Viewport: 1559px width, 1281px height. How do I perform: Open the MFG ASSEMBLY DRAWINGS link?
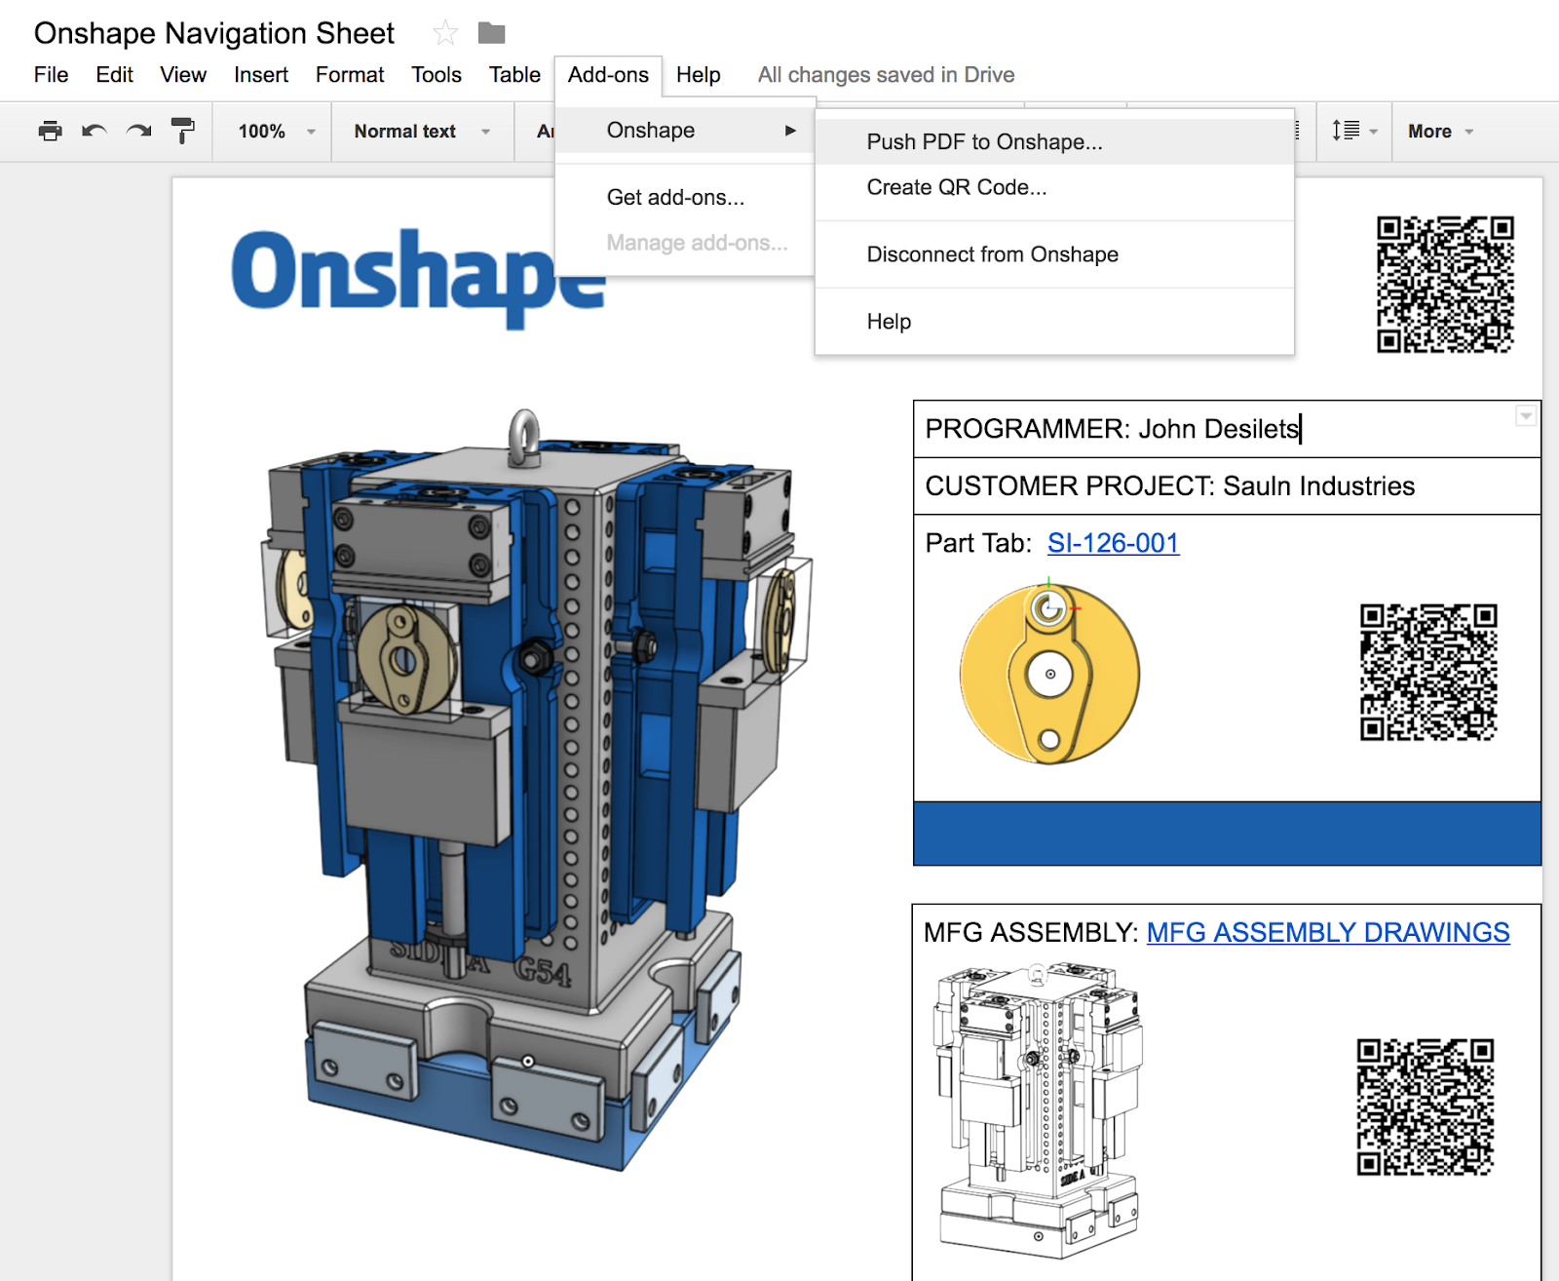(x=1328, y=933)
